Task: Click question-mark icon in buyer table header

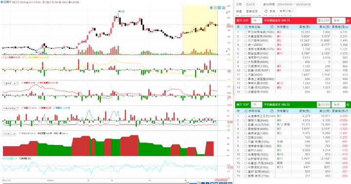Action: pos(272,27)
